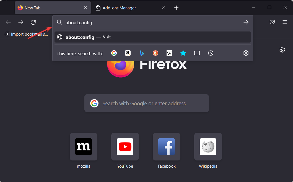Screen dimensions: 293x182
Task: Open the Firefox hamburger menu
Action: [x=285, y=22]
